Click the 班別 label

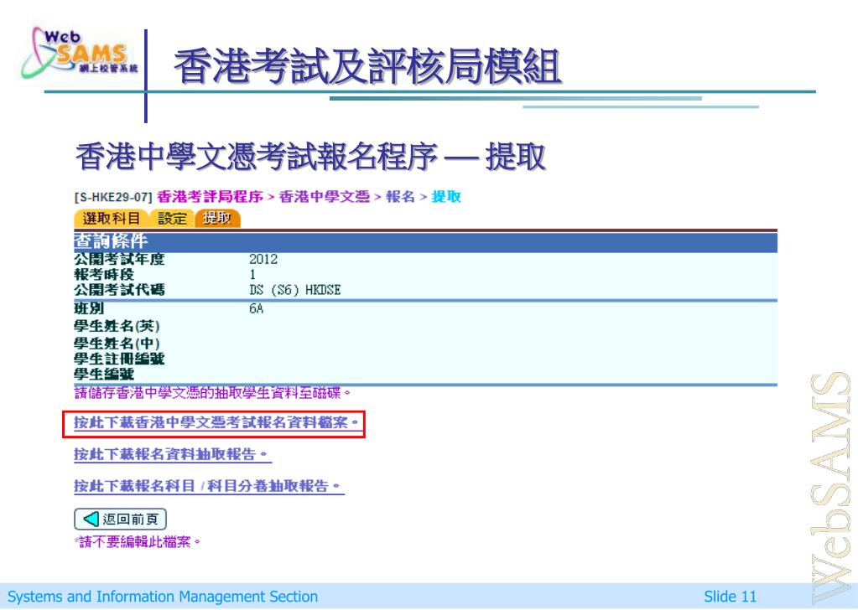coord(89,309)
